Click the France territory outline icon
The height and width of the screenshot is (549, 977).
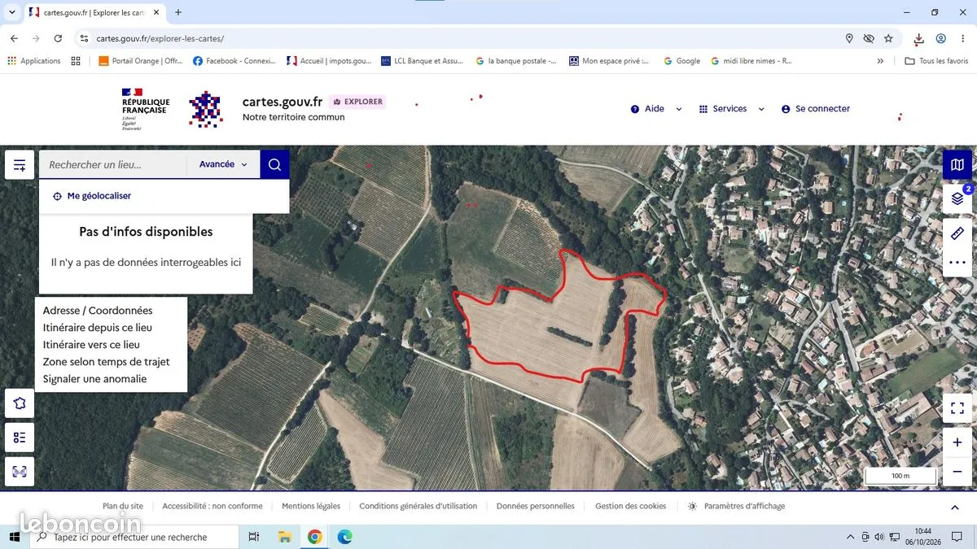(20, 403)
